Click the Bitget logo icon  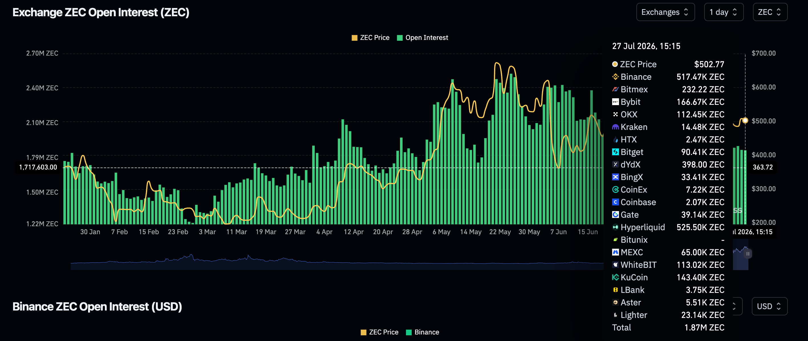[616, 152]
